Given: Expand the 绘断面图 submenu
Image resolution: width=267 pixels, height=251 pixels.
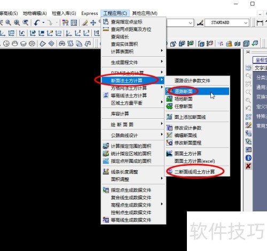Looking at the screenshot, I should click(133, 124).
